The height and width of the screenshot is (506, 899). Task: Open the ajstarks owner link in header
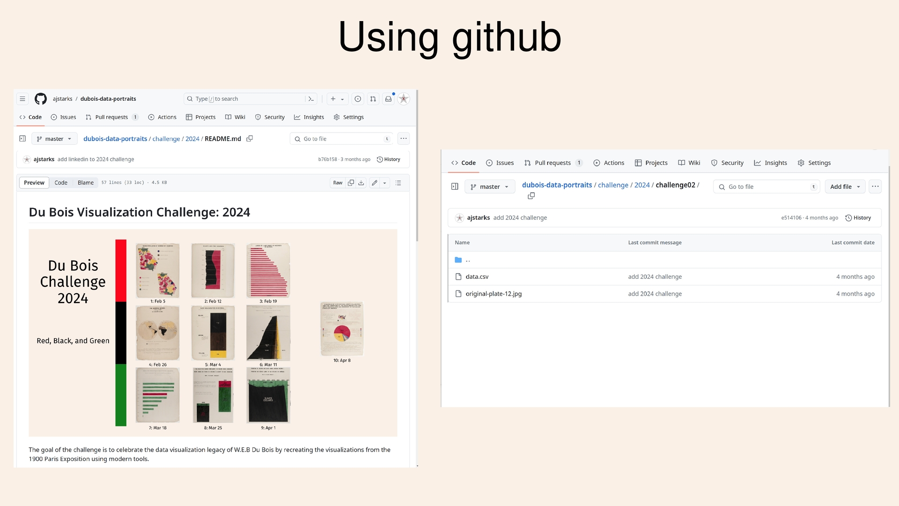[x=62, y=99]
